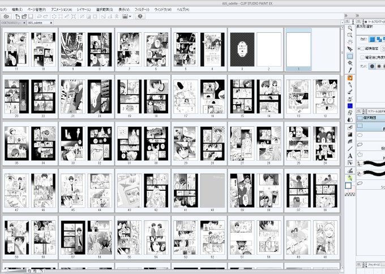Select the rectangle Selection area tool
385x274 pixels.
pyautogui.click(x=350, y=56)
